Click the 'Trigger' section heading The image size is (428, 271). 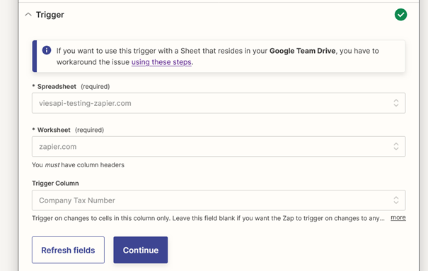coord(50,15)
